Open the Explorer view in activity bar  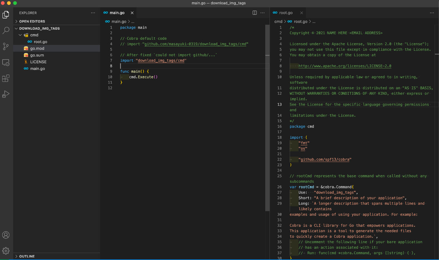(x=6, y=14)
